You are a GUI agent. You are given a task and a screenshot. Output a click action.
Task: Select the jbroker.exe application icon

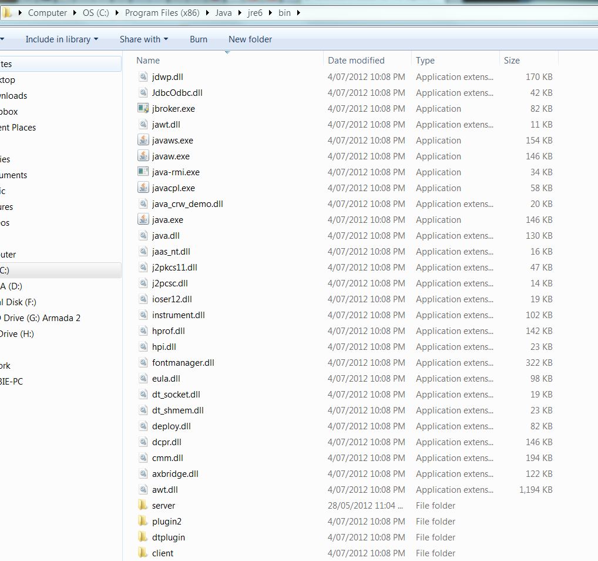pyautogui.click(x=143, y=108)
